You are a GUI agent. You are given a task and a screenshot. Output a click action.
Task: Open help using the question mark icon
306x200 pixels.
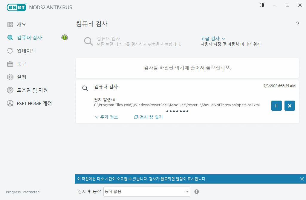tap(298, 24)
